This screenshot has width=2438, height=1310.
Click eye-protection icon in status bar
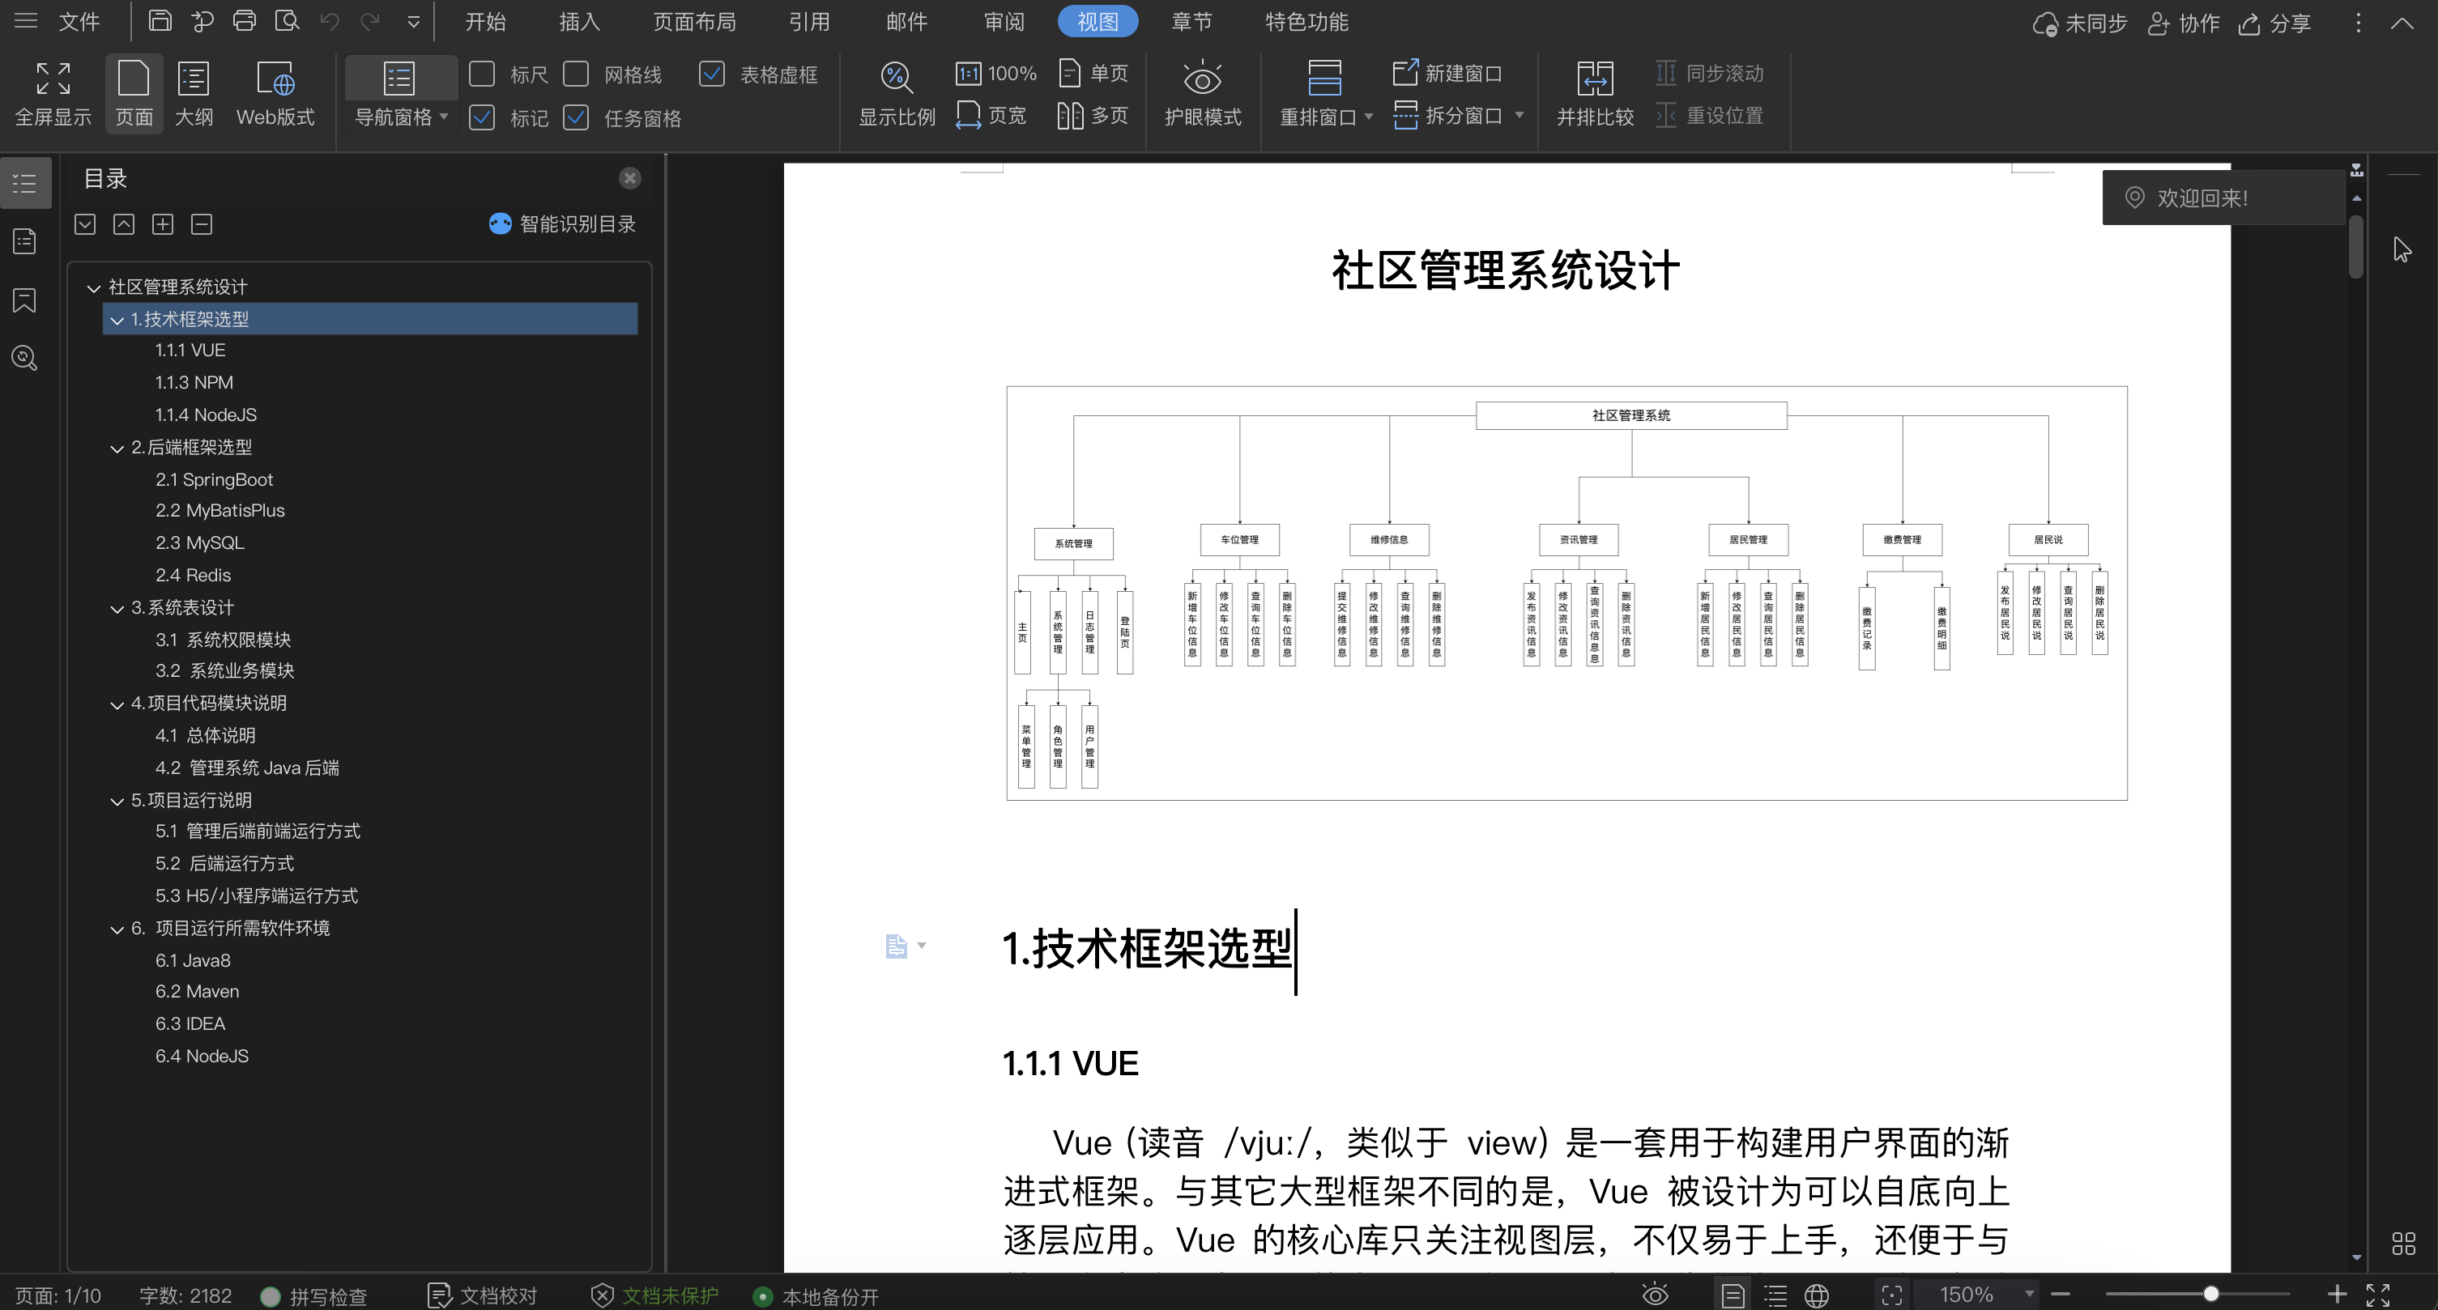1654,1294
